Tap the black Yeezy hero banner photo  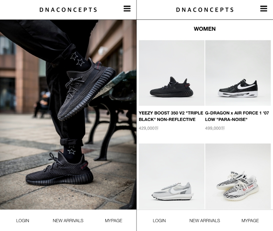pyautogui.click(x=68, y=115)
